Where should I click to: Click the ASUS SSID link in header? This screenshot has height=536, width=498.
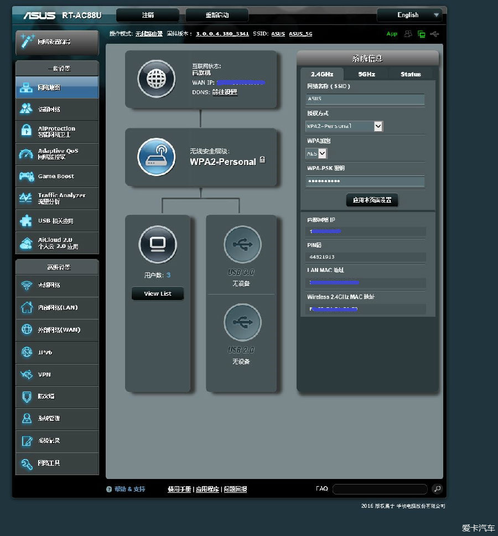(x=278, y=34)
